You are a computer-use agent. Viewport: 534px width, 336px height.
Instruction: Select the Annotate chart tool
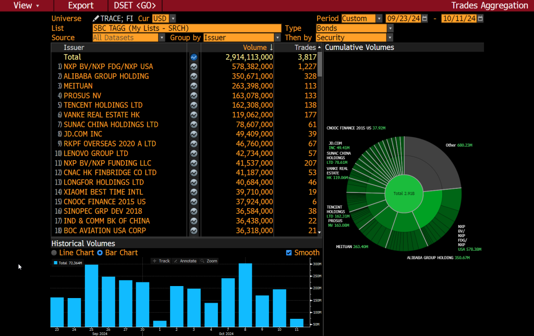pyautogui.click(x=185, y=261)
